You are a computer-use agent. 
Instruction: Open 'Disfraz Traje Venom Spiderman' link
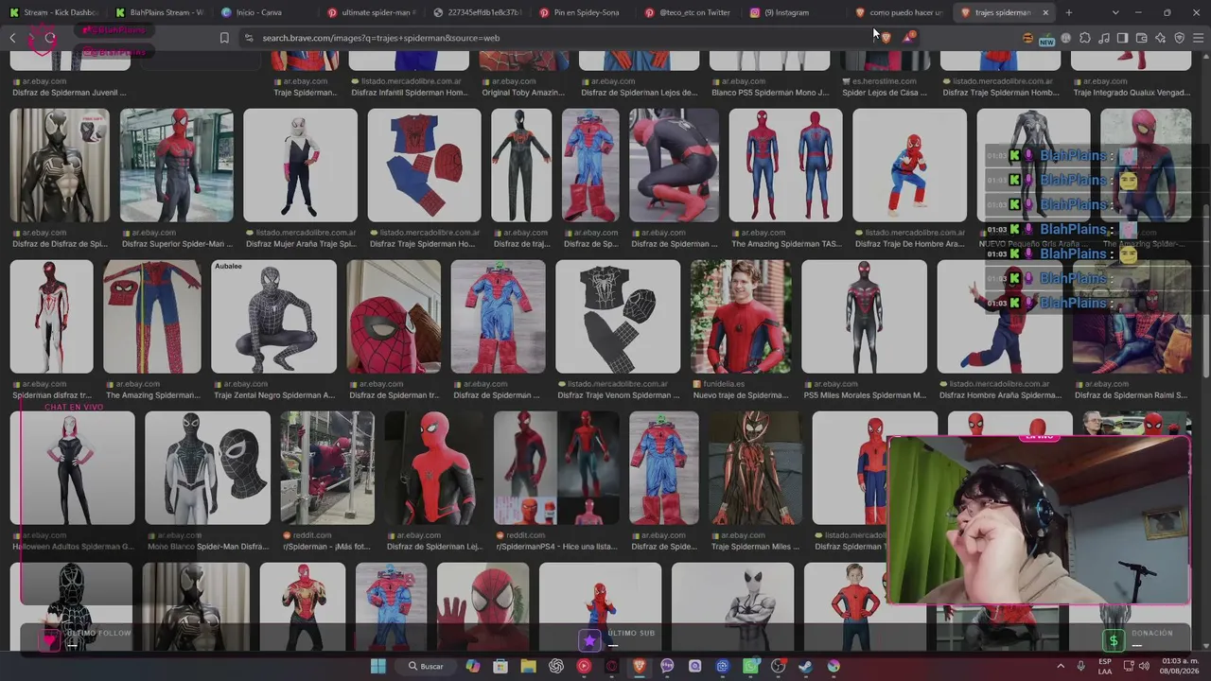[615, 395]
